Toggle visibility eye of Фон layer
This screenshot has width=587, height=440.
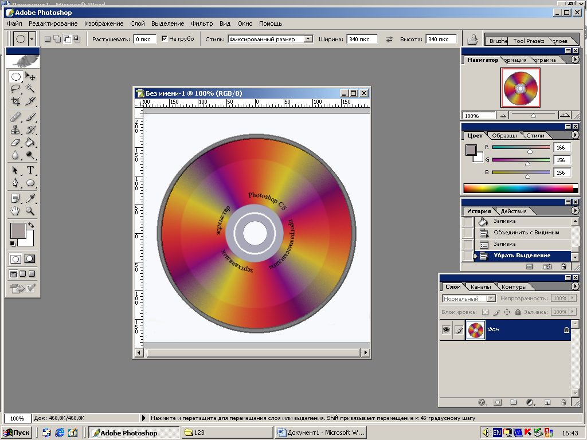(446, 329)
